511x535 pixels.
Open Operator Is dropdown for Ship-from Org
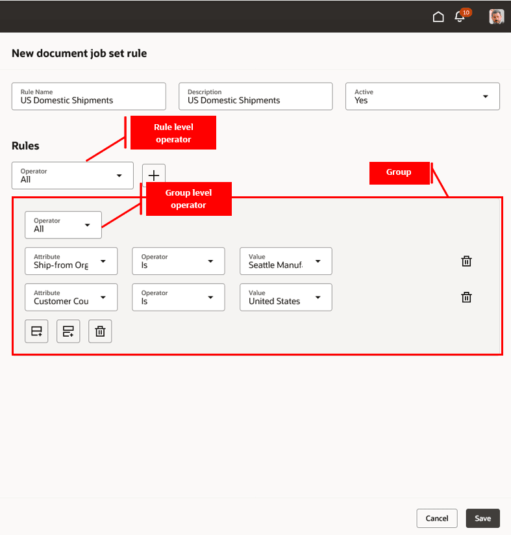[x=179, y=261]
